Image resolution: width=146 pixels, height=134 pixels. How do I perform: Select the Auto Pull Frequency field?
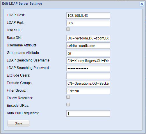88,113
